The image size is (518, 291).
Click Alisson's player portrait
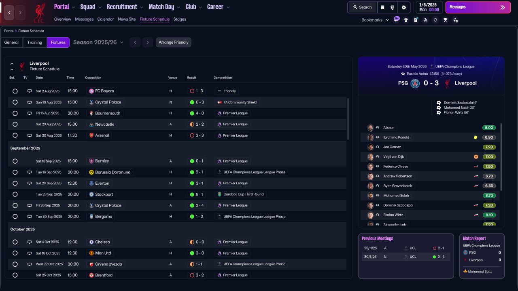click(x=370, y=128)
